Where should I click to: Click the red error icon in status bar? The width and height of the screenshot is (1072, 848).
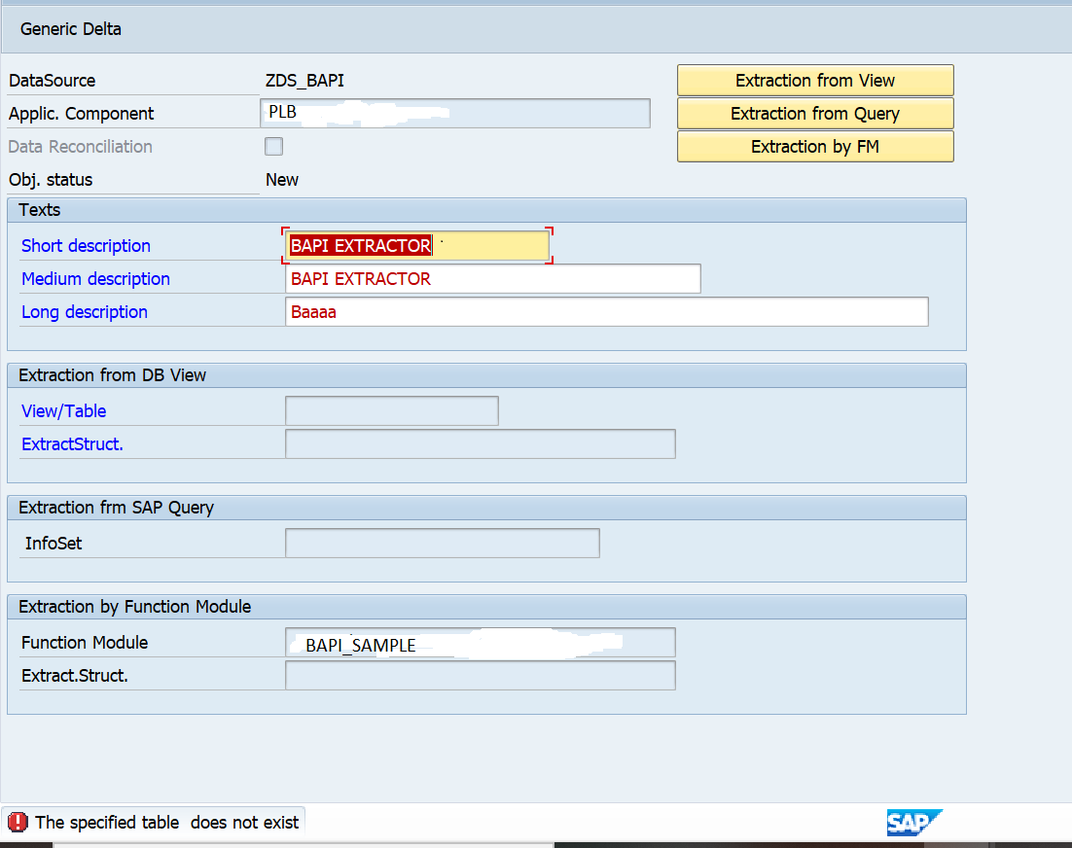[x=18, y=822]
